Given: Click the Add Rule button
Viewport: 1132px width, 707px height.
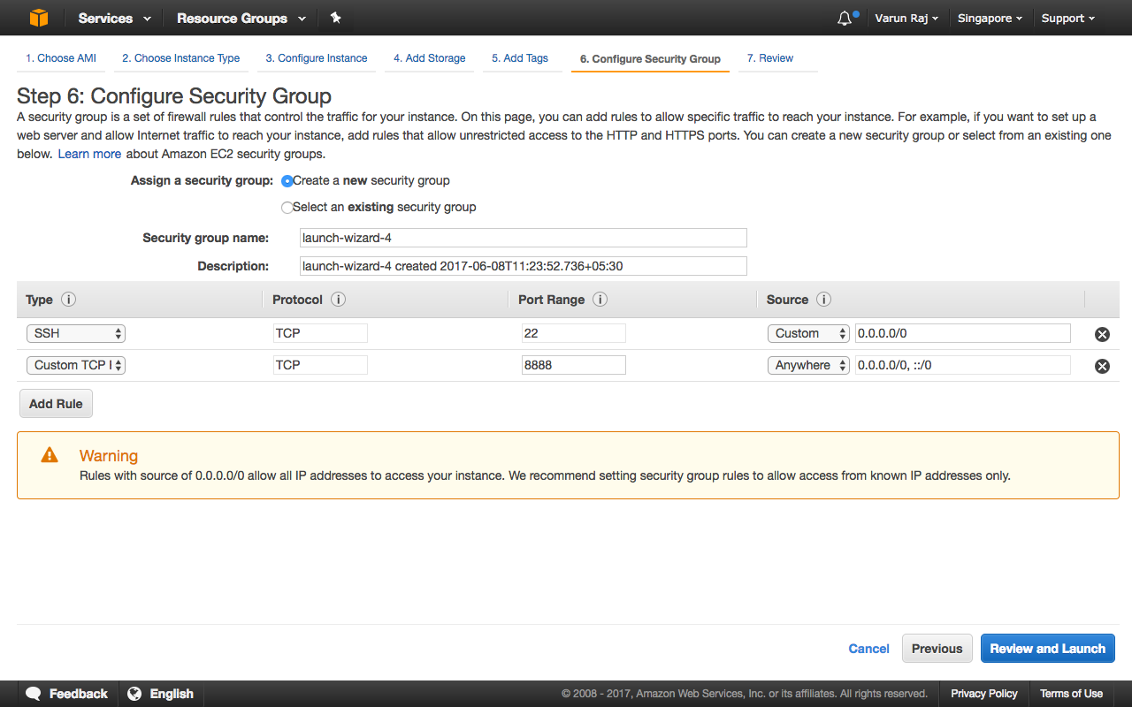Looking at the screenshot, I should [x=56, y=404].
